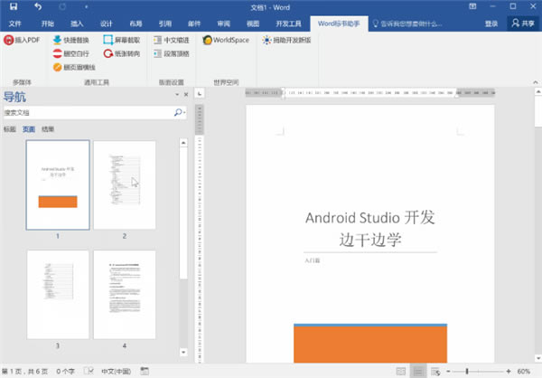Screen dimensions: 542x378
Task: Click page count 第1页,共6页 in status bar
Action: pos(25,372)
